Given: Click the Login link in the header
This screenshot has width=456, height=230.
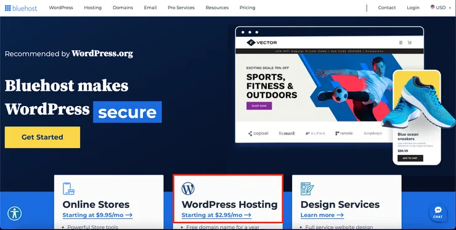Looking at the screenshot, I should (413, 7).
